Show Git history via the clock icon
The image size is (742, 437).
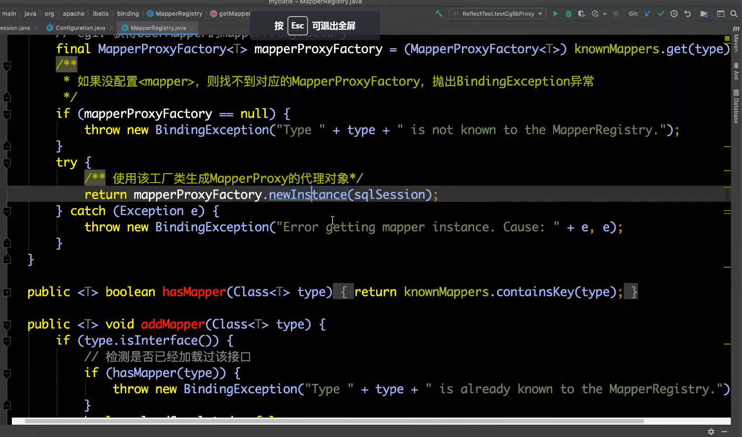tap(674, 14)
